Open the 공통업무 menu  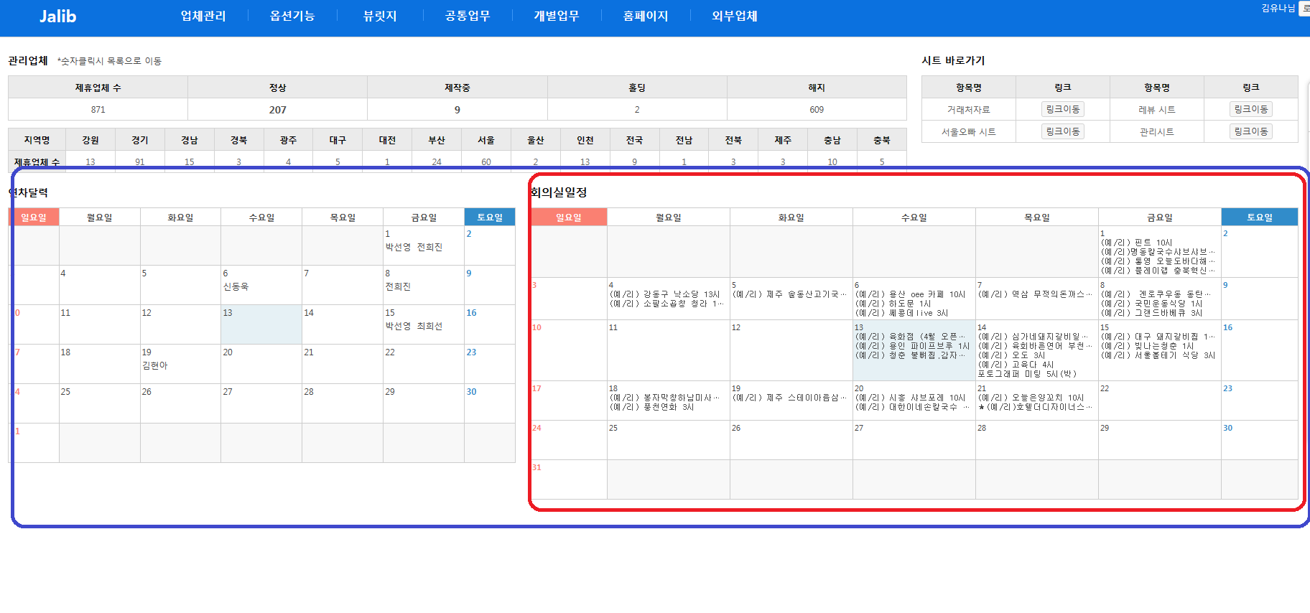[x=468, y=16]
